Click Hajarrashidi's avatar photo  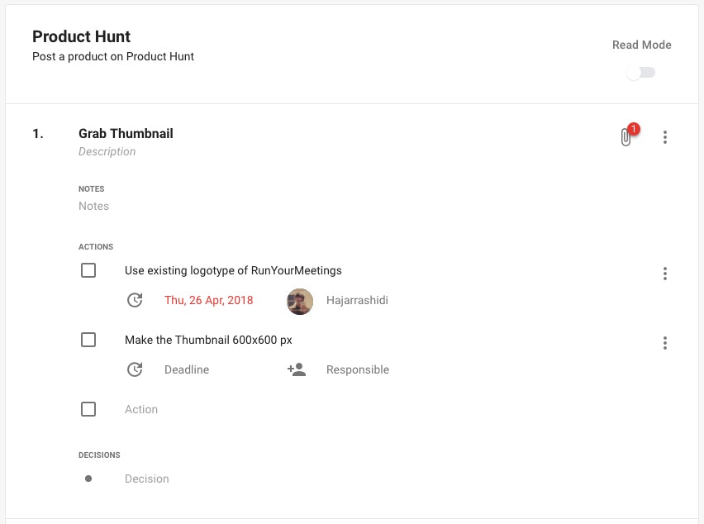300,302
